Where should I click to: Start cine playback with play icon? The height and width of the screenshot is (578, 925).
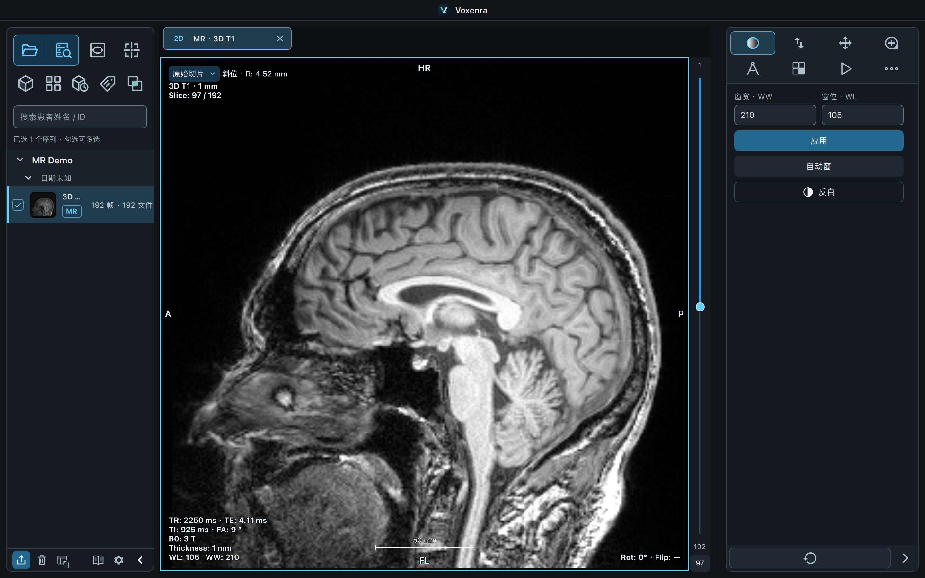click(x=846, y=69)
